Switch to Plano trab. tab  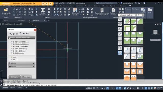coord(26,77)
